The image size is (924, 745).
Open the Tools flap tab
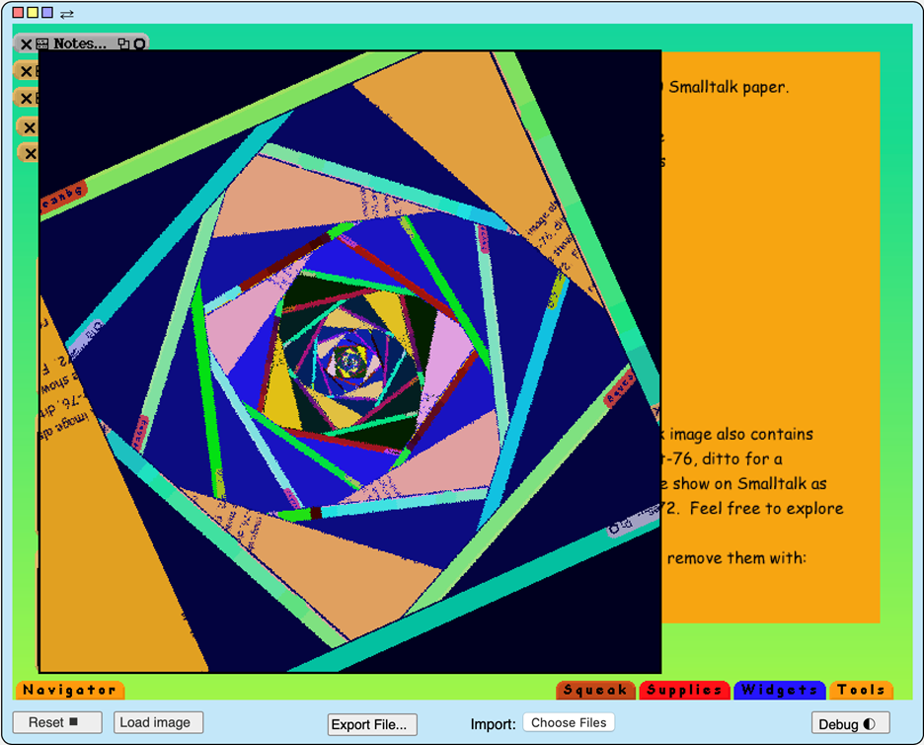[861, 690]
